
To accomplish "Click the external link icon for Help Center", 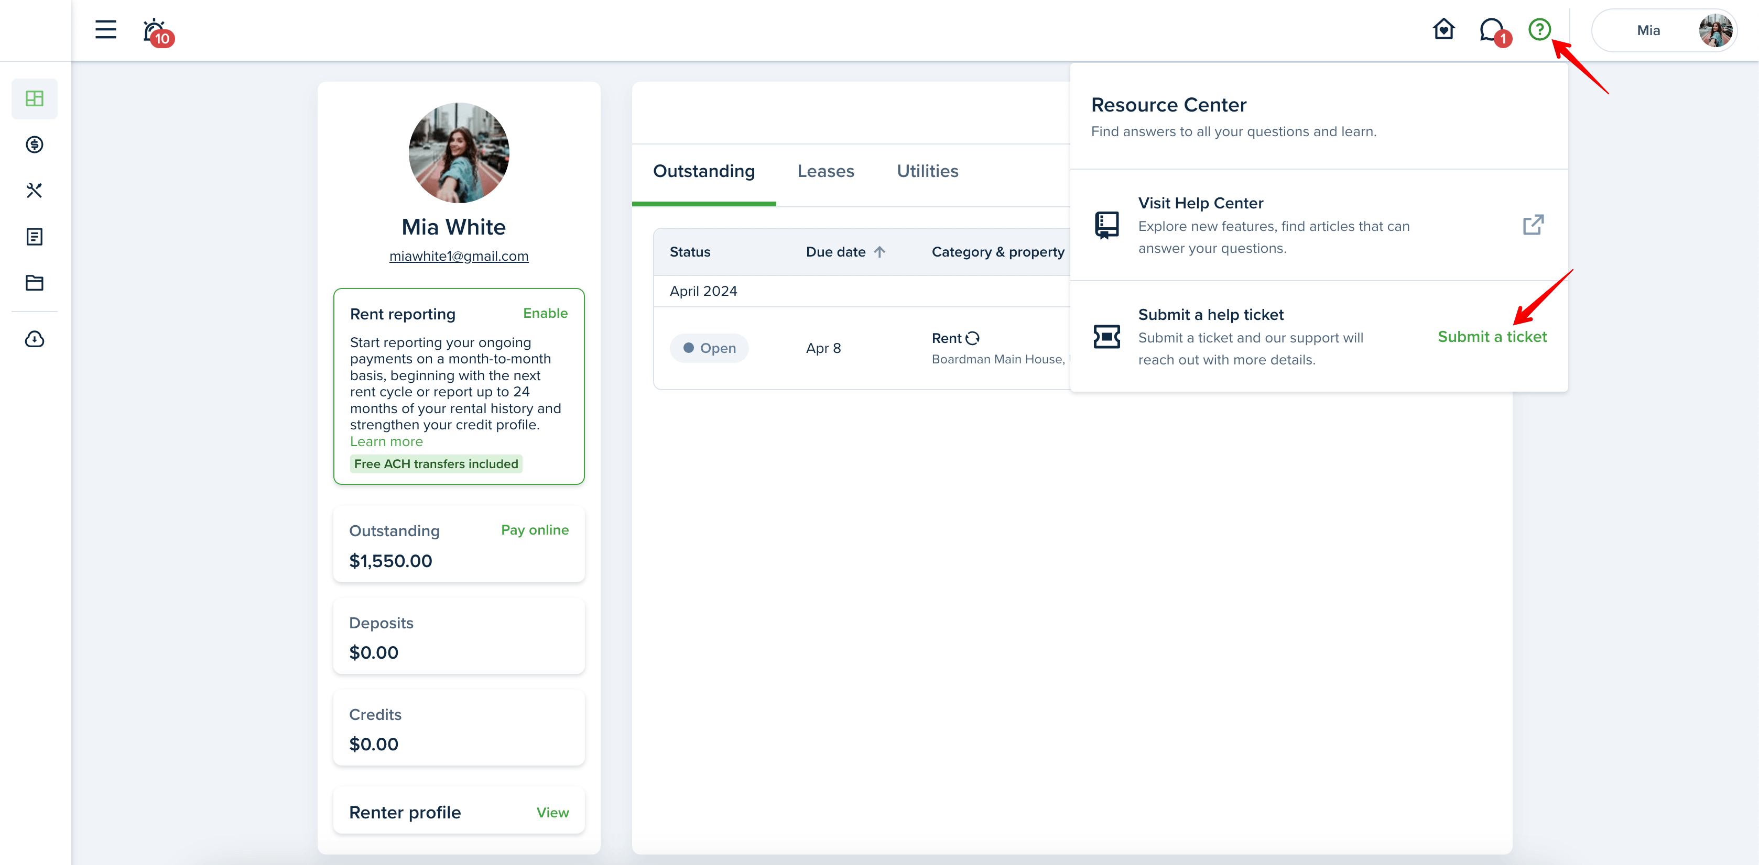I will tap(1533, 225).
